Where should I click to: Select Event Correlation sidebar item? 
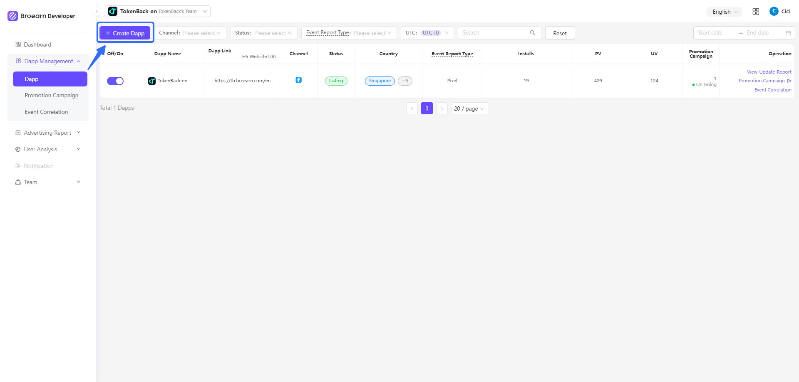46,112
